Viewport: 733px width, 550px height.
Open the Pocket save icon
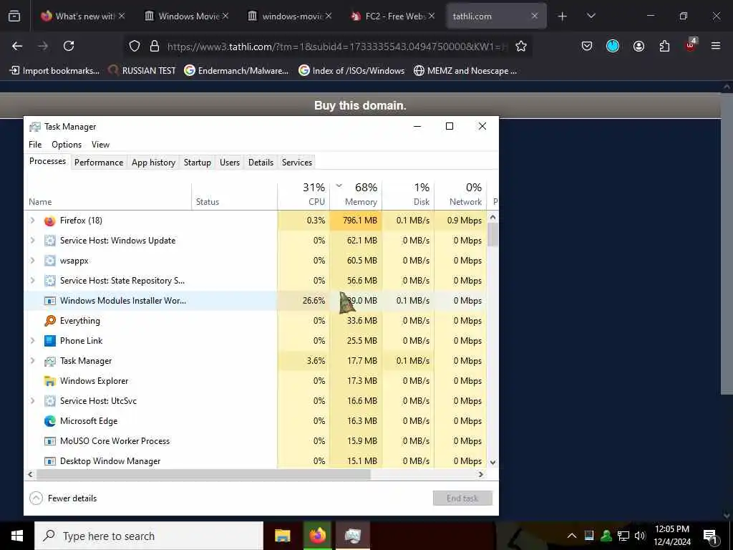587,46
